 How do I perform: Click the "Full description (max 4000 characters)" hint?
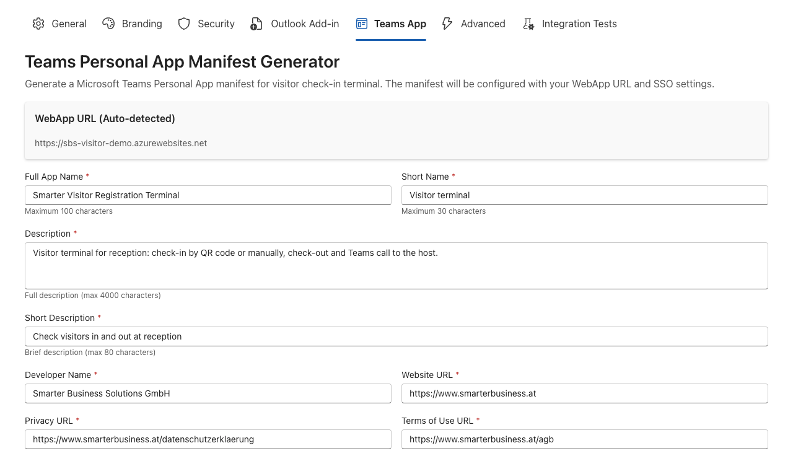[93, 296]
